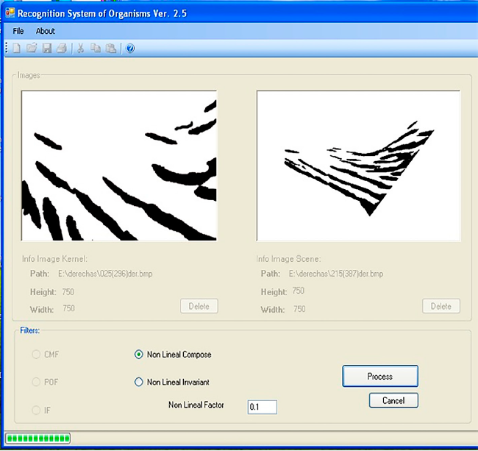This screenshot has height=451, width=478.
Task: Click the New file toolbar icon
Action: pyautogui.click(x=17, y=49)
